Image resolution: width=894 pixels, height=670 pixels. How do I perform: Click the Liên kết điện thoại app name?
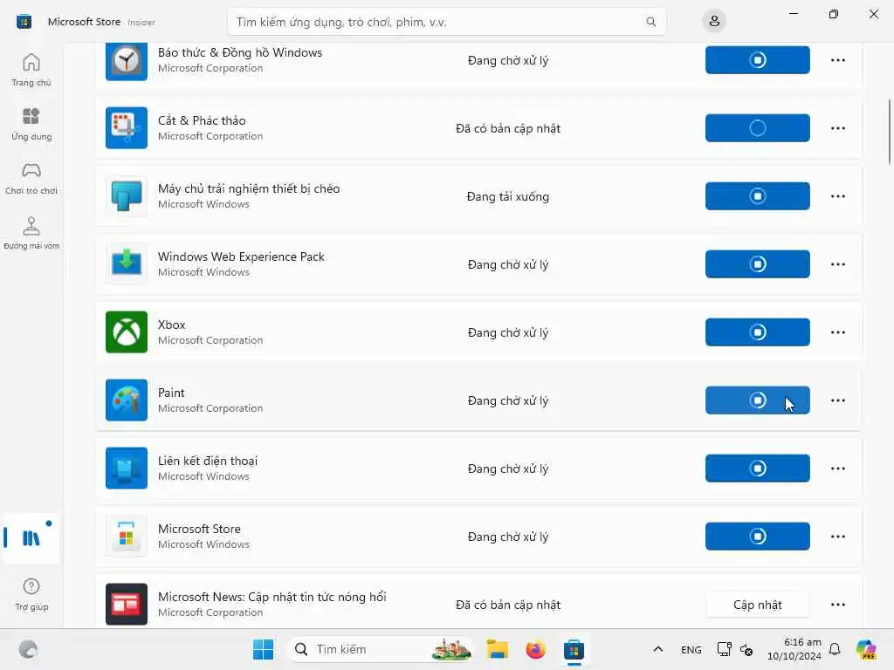pyautogui.click(x=208, y=461)
